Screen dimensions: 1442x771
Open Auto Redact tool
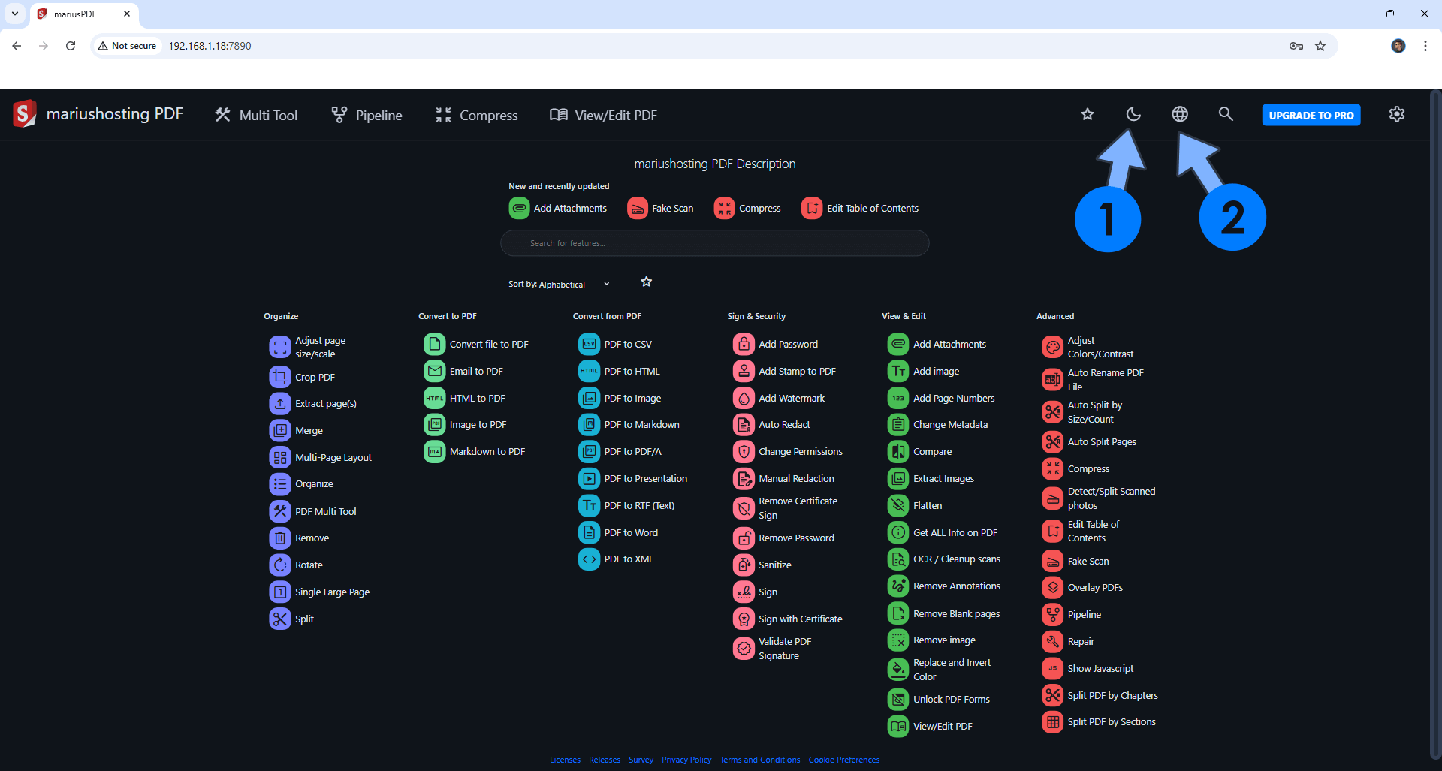[x=772, y=424]
